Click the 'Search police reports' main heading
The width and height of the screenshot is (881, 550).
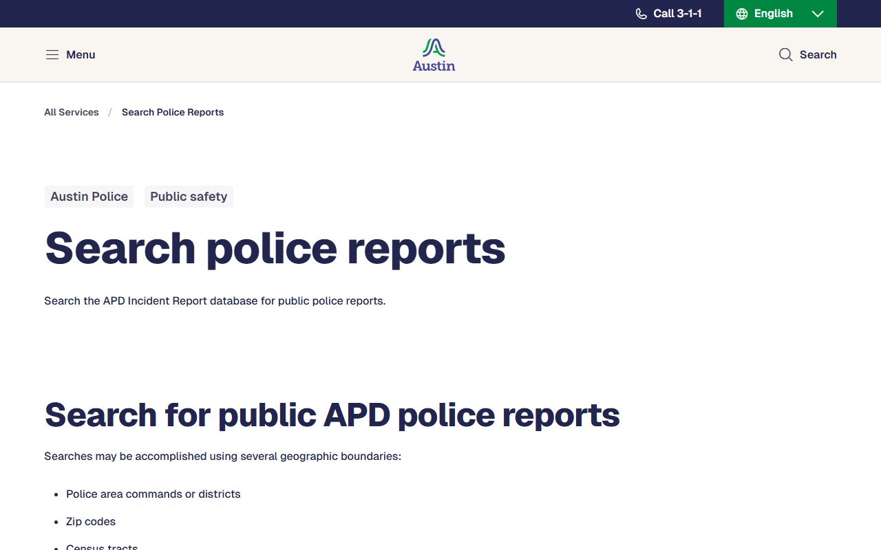(275, 247)
